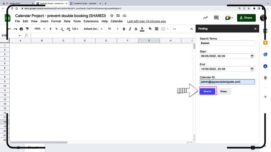Open the Tools menu

coord(77,21)
